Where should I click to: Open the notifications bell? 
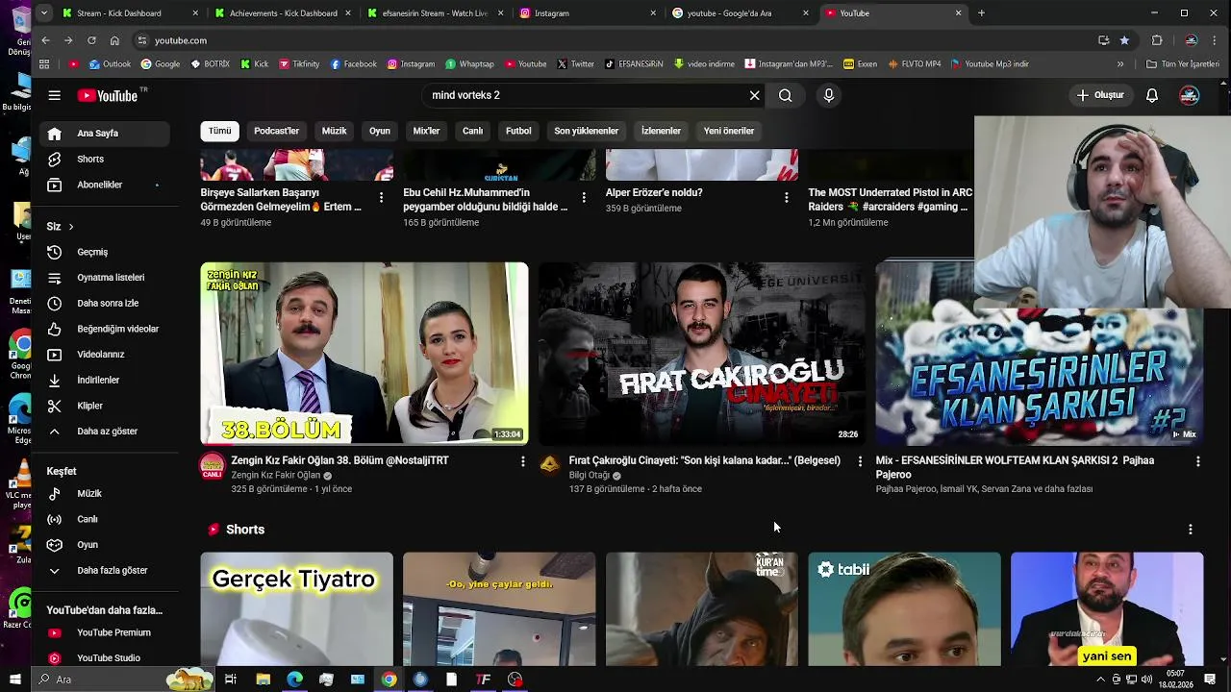click(1152, 95)
